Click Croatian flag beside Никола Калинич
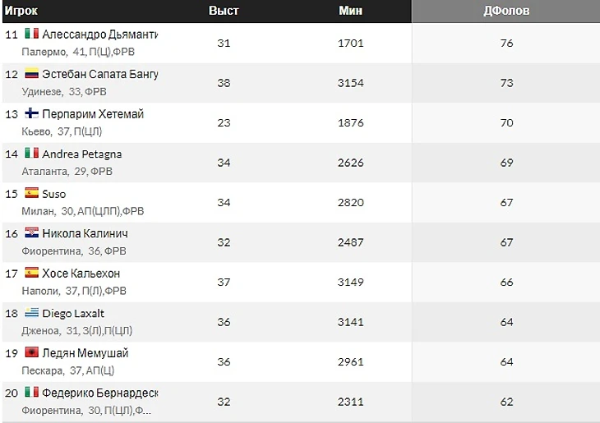Screen dimensions: 600x423 pos(32,232)
